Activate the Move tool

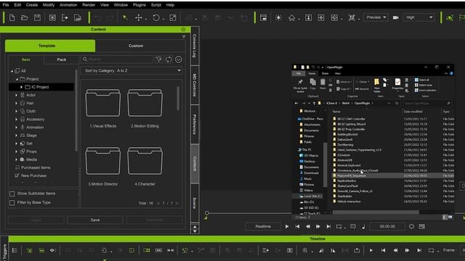[x=139, y=17]
